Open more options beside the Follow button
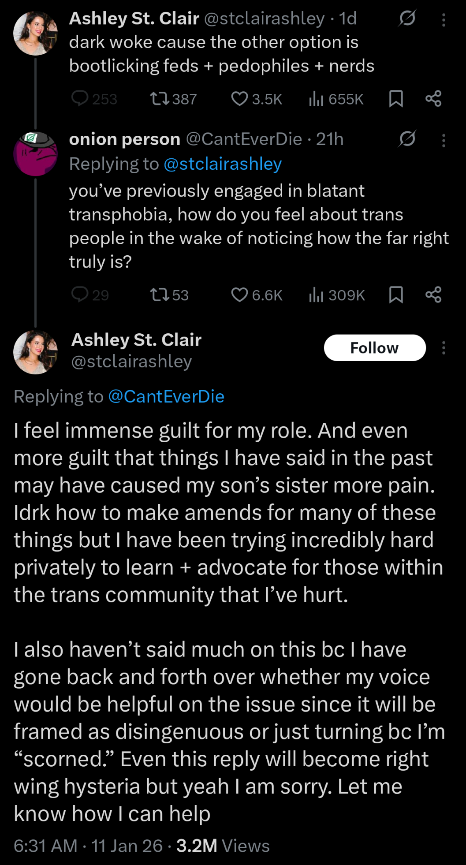466x865 pixels. pyautogui.click(x=444, y=348)
